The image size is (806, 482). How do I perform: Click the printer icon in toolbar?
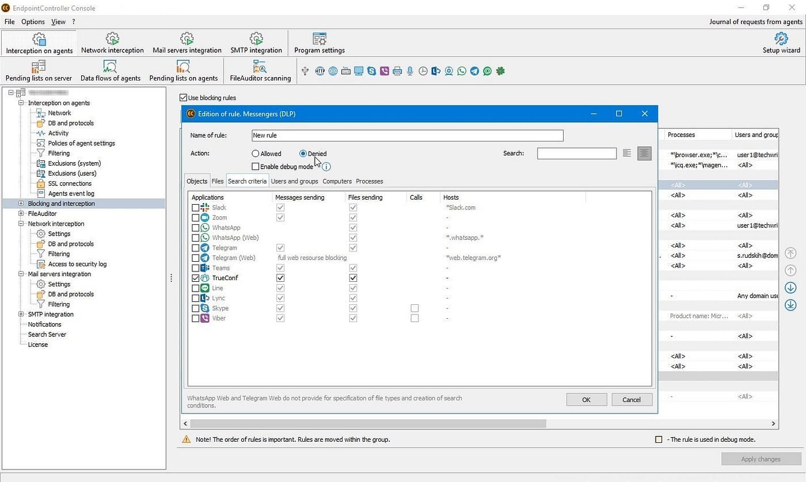coord(397,71)
